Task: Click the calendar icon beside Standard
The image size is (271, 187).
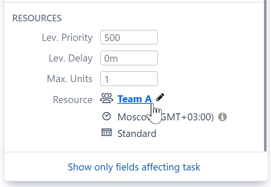Action: pyautogui.click(x=106, y=133)
